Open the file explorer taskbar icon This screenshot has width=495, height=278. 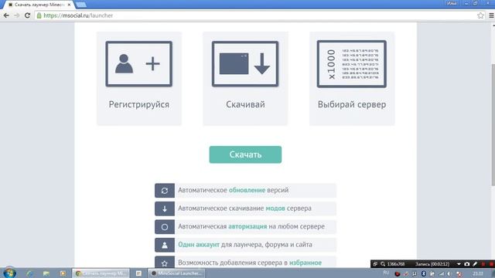pyautogui.click(x=46, y=273)
